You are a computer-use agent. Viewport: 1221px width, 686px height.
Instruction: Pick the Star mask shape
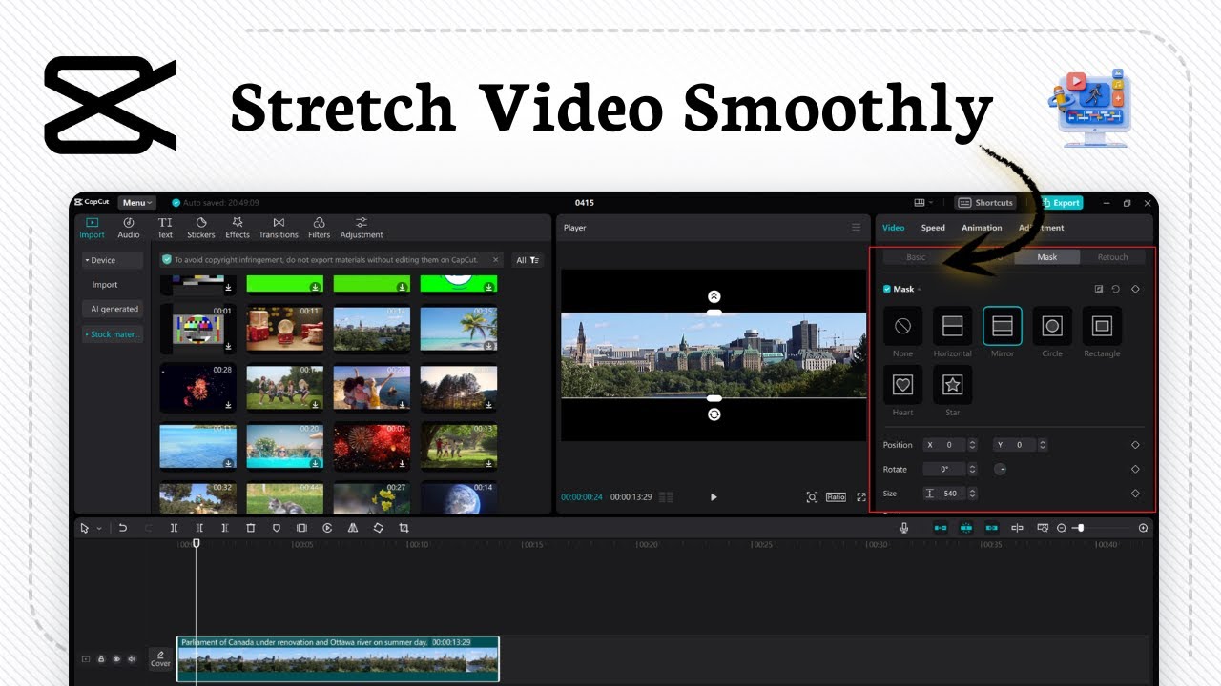[x=952, y=385]
